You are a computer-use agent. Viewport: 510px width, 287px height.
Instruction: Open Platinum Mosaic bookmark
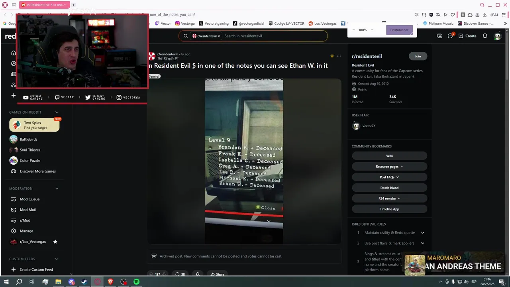438,24
